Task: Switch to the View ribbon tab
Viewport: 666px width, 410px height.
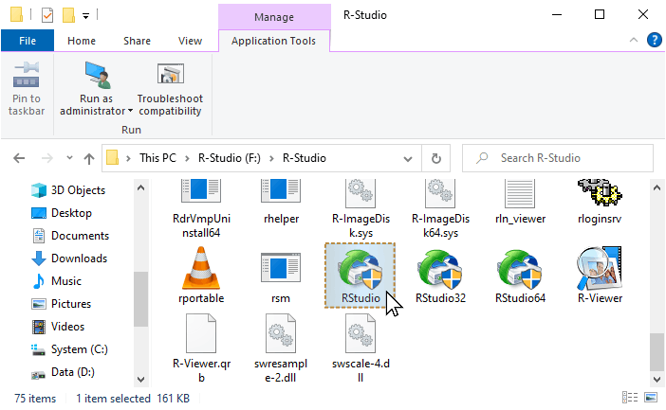Action: tap(190, 41)
